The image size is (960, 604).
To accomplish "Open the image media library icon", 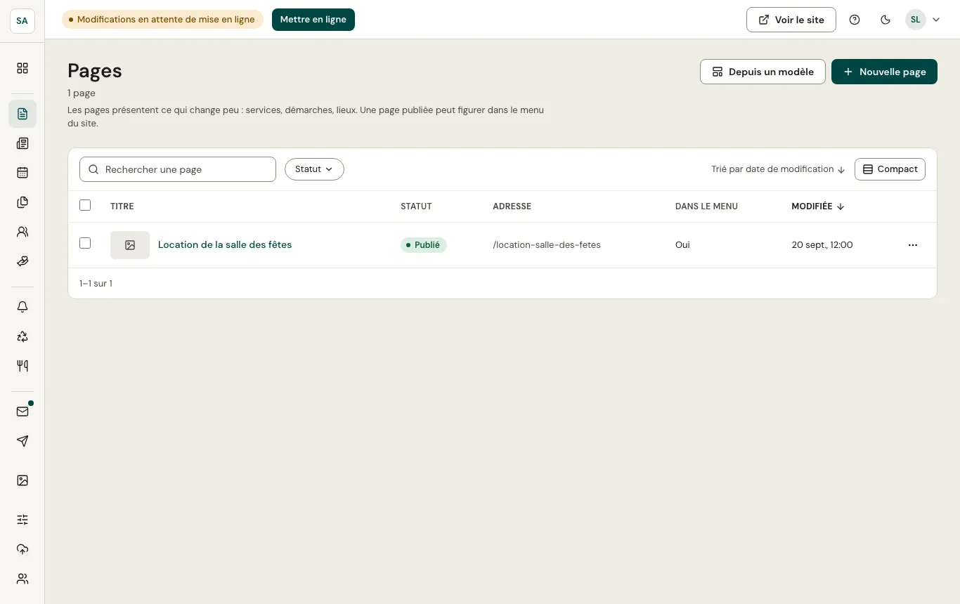I will click(x=22, y=480).
